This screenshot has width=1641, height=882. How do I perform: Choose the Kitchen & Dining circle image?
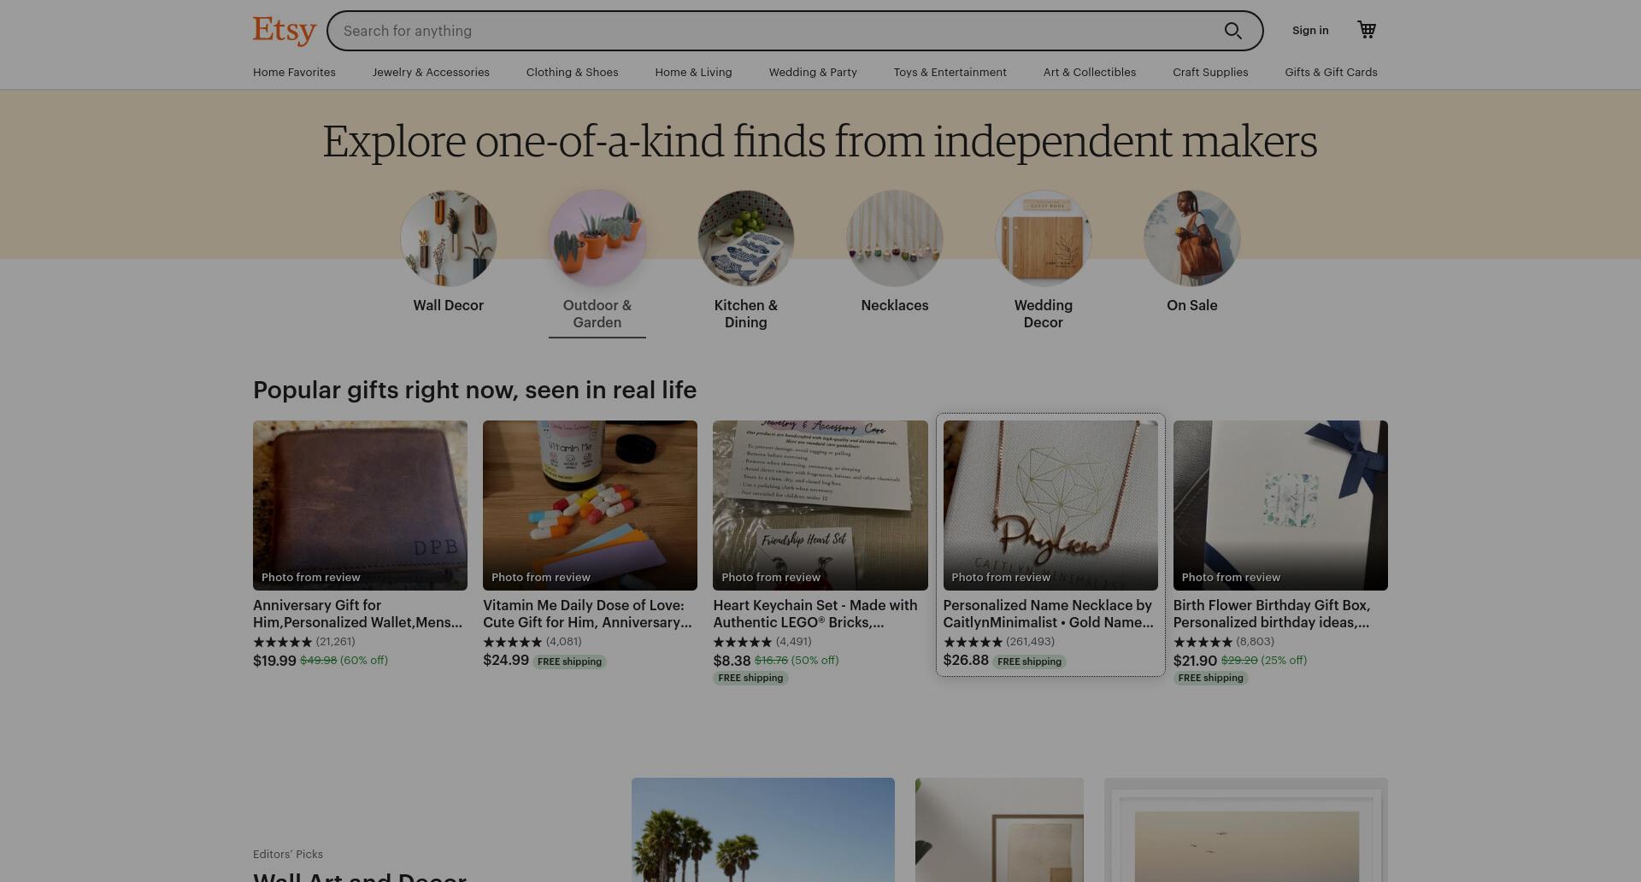point(746,238)
